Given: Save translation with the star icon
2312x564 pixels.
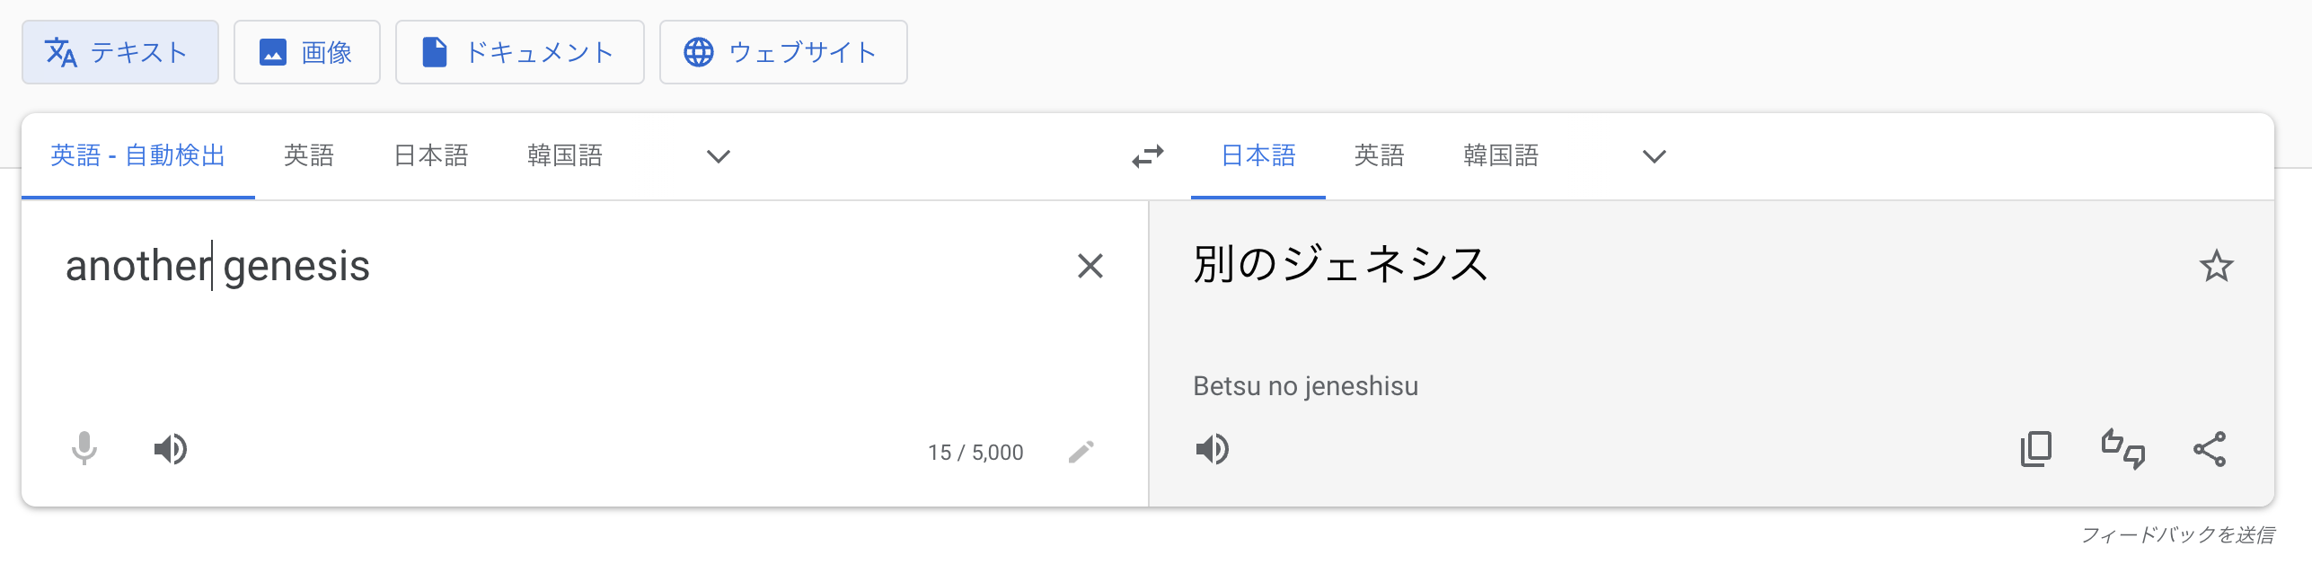Looking at the screenshot, I should (2216, 266).
